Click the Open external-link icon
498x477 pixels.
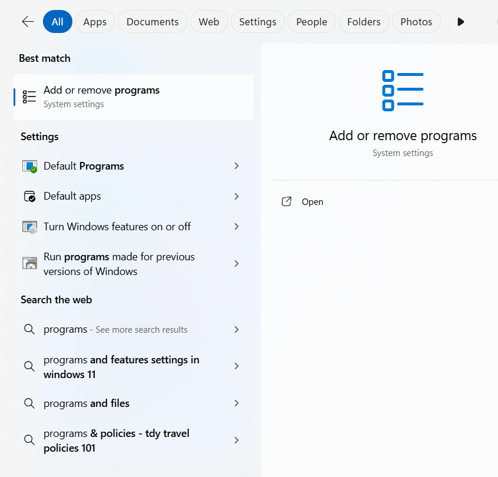(x=287, y=201)
